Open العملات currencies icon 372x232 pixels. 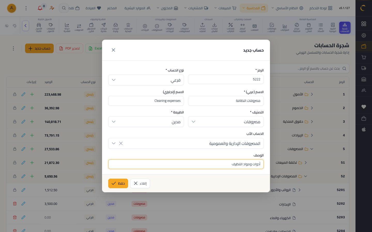tap(254, 28)
